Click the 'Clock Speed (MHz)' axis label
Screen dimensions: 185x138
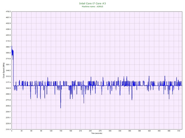4,70
